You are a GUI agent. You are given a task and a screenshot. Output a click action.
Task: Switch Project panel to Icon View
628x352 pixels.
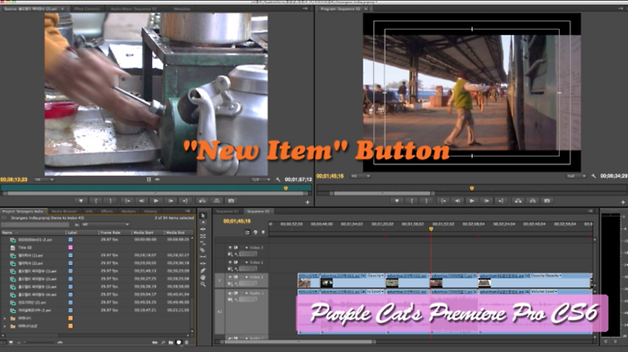tap(10, 342)
